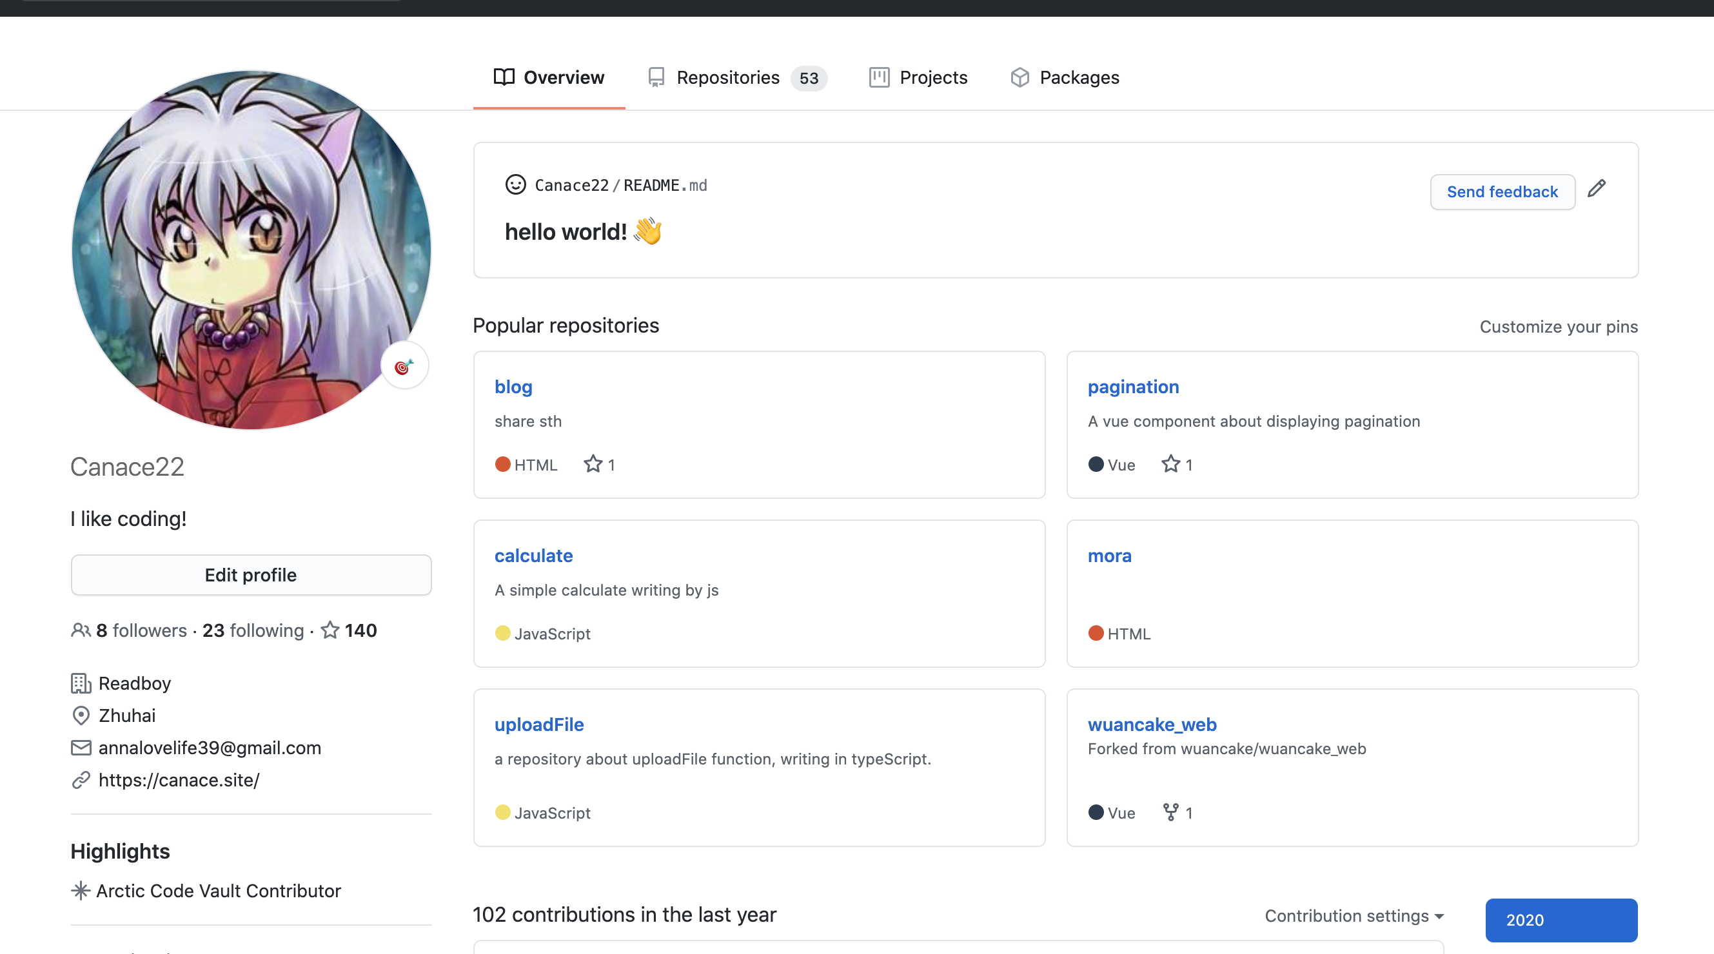Viewport: 1714px width, 954px height.
Task: Click the profile avatar image
Action: pos(251,249)
